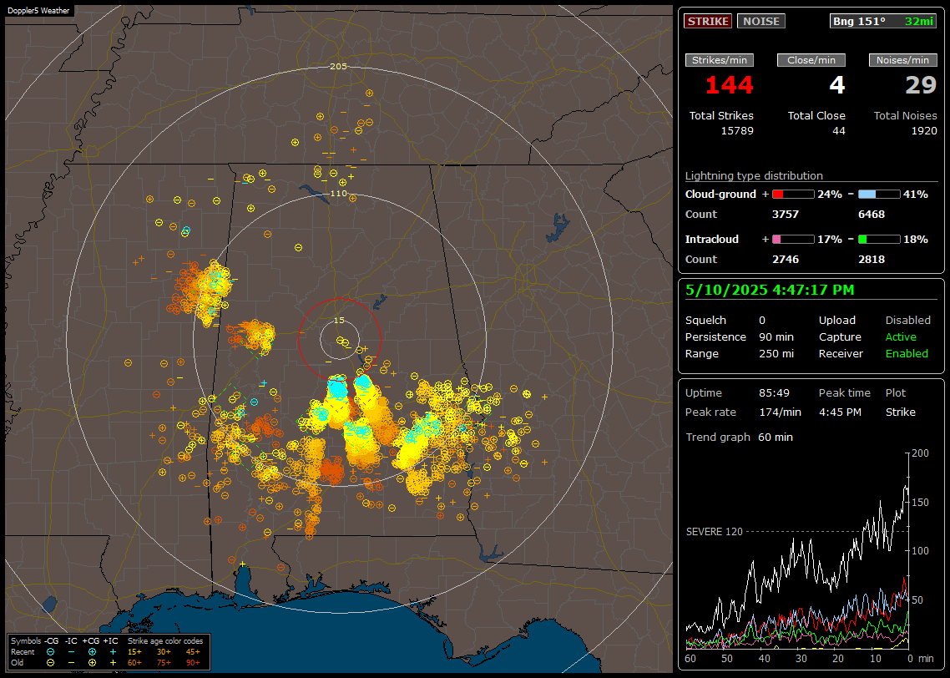Click the Upload status Disabled
950x678 pixels.
[907, 321]
